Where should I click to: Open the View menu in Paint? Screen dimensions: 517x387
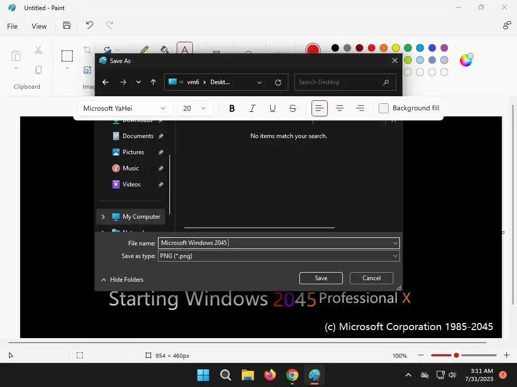click(x=39, y=26)
